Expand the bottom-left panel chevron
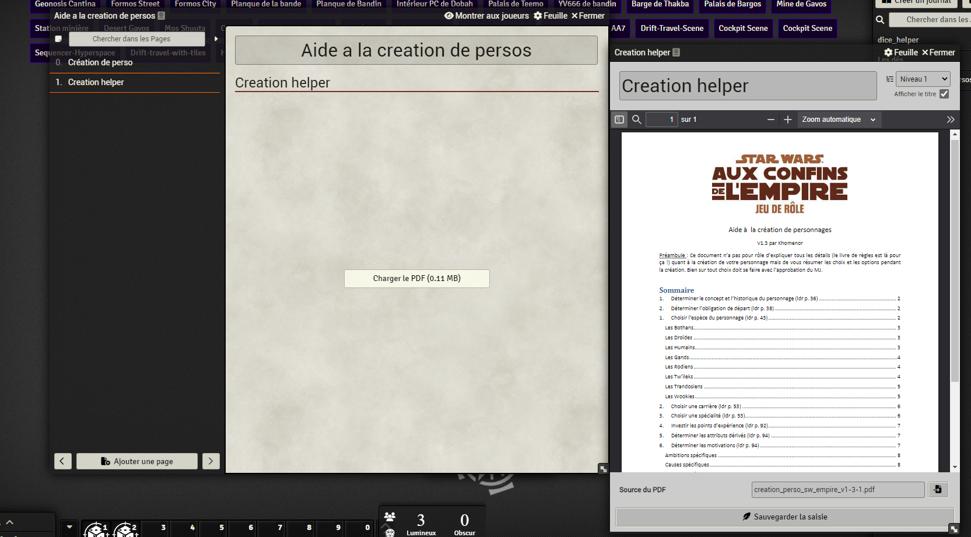Screen dimensions: 971x537 10,522
